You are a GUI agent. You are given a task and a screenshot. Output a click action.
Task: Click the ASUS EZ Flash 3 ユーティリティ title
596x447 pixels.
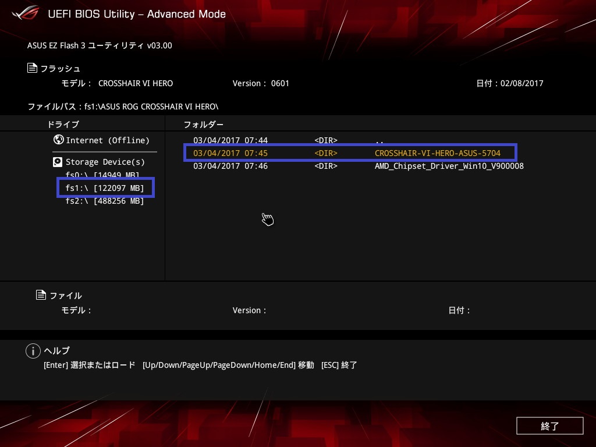(x=100, y=45)
